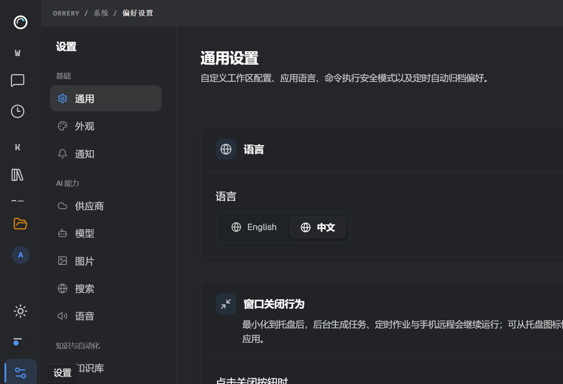The height and width of the screenshot is (384, 563).
Task: Open the 模型 settings section
Action: tap(106, 233)
